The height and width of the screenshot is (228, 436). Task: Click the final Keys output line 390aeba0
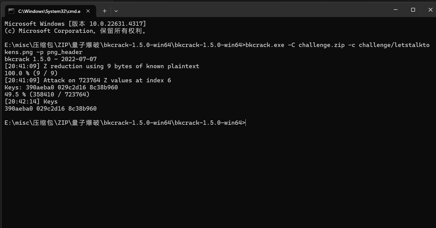pos(51,109)
